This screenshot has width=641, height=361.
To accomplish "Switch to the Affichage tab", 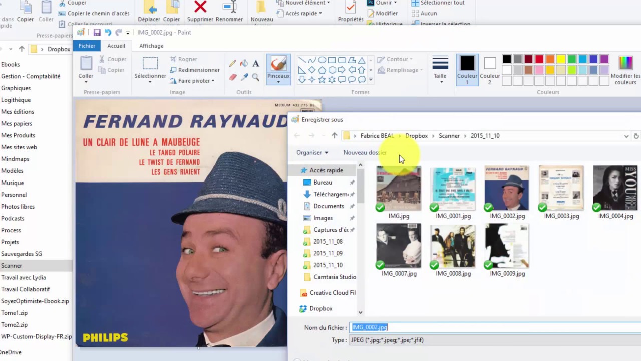I will click(151, 46).
